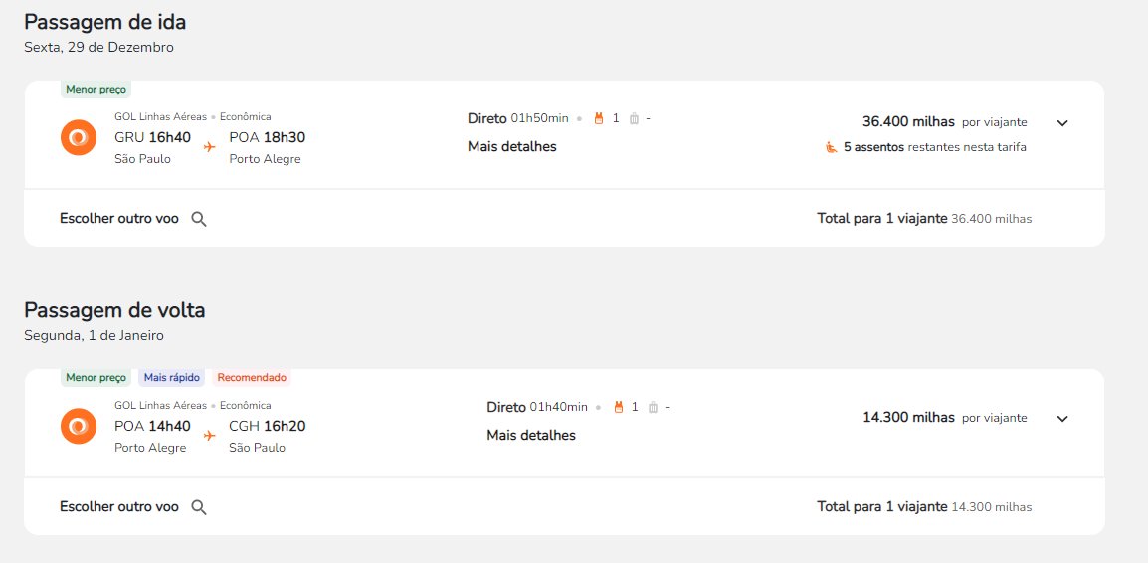This screenshot has height=563, width=1148.
Task: Open Mais detalhes for the return flight
Action: tap(531, 435)
